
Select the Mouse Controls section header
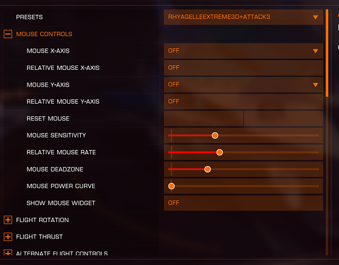(44, 34)
